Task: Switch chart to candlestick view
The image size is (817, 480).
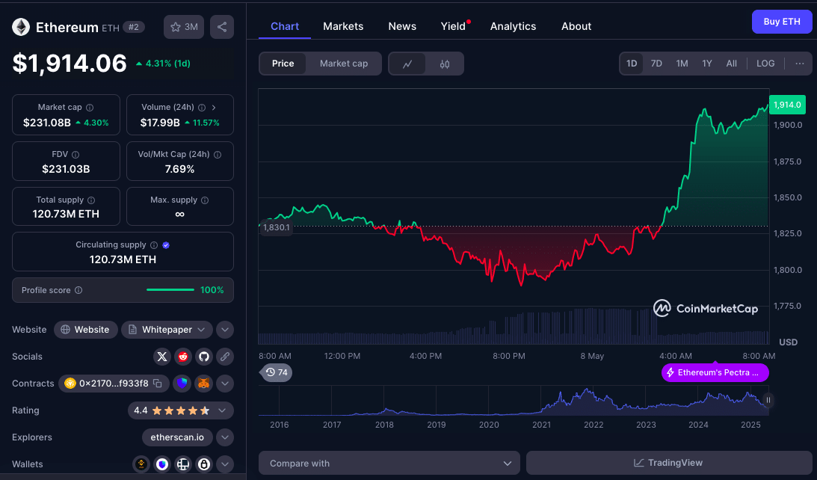Action: (x=445, y=64)
